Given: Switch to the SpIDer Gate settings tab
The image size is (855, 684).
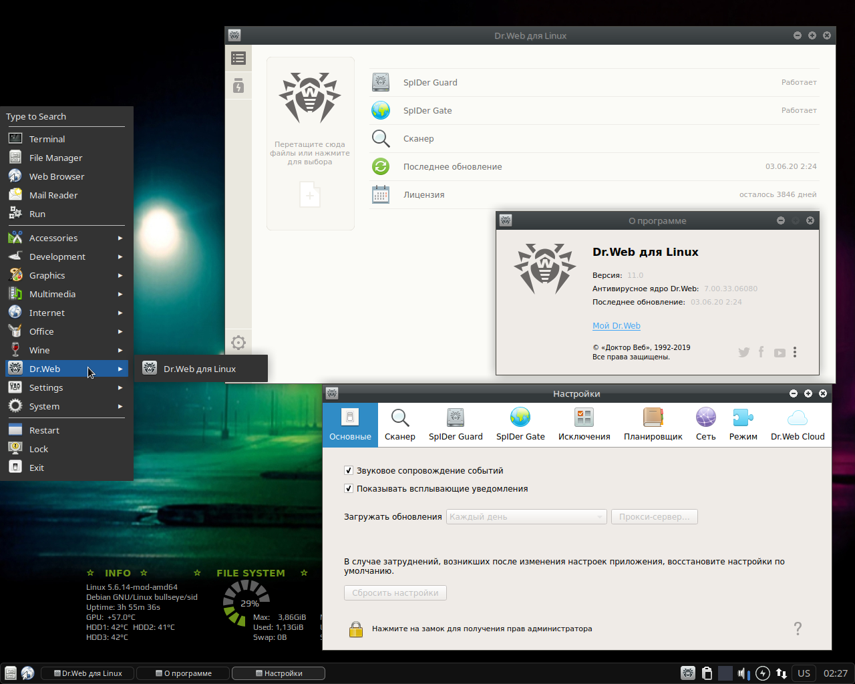Looking at the screenshot, I should tap(520, 425).
